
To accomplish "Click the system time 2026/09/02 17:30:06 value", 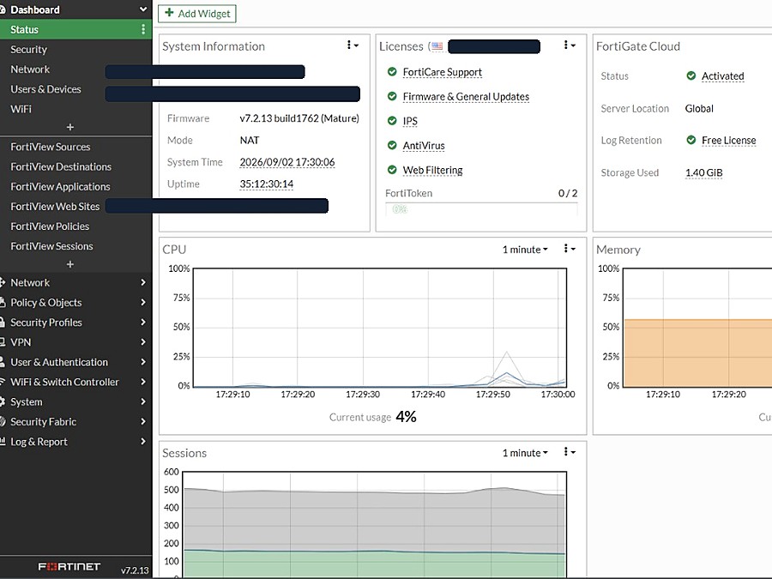I will point(287,162).
